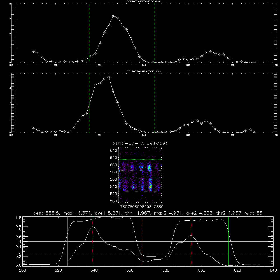280x280 pixels.
Task: Click the '2018-07-15T09:03:30 dusk' plot title
Action: tap(144, 71)
